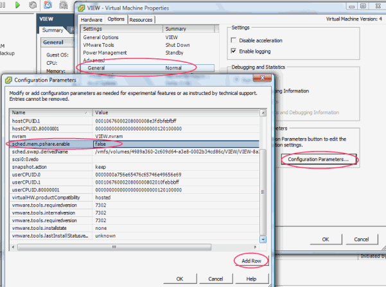Click the Configuration Parameters dialog title icon

pos(9,81)
